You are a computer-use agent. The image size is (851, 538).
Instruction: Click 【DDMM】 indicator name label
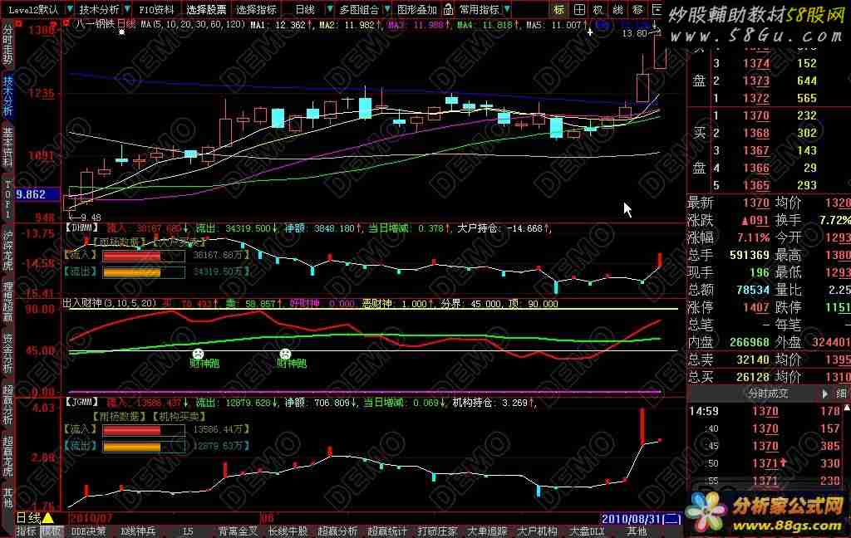[82, 228]
